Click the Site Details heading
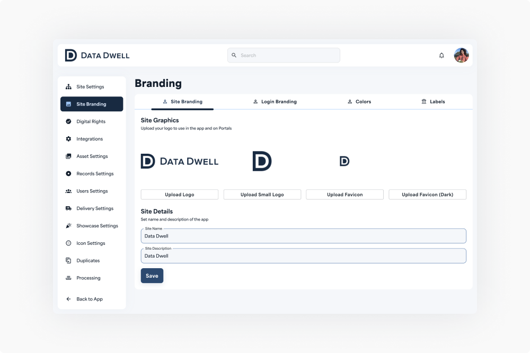Viewport: 530px width, 353px height. 157,211
